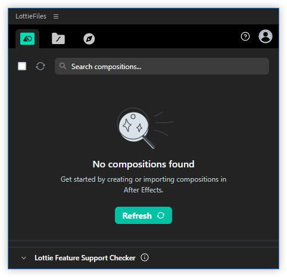Tick the select-all compositions checkbox
287x277 pixels.
(x=22, y=66)
